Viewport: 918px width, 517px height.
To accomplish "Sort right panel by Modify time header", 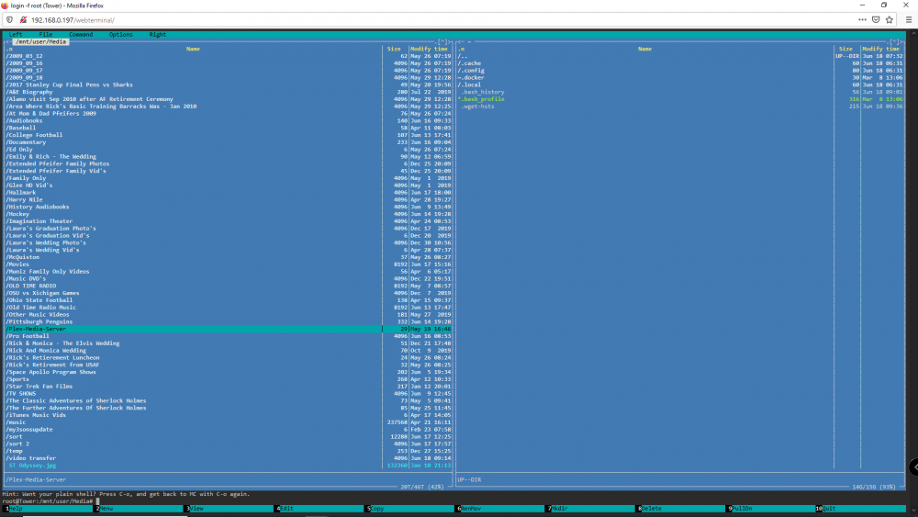I will coord(880,49).
